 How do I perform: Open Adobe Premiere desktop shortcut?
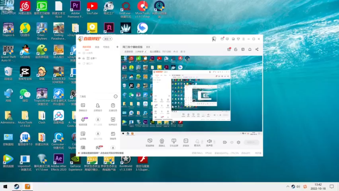(x=75, y=9)
